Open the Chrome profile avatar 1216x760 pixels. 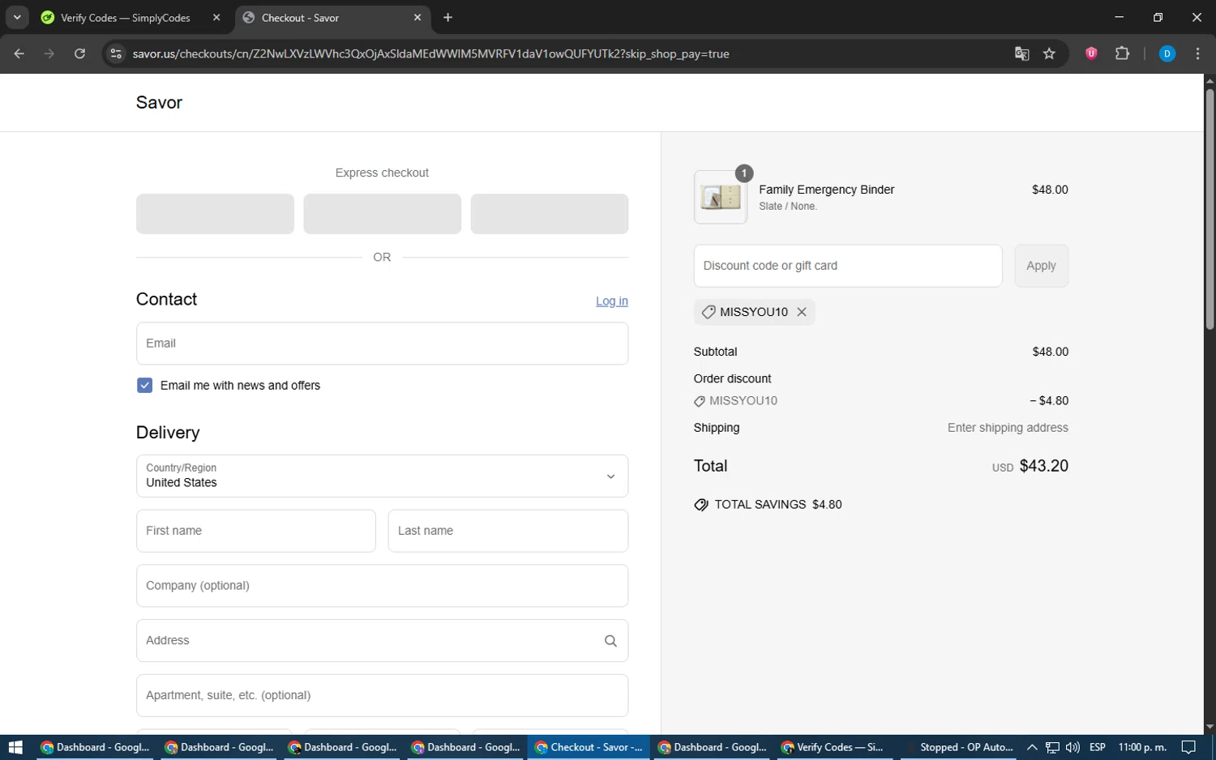click(1167, 53)
